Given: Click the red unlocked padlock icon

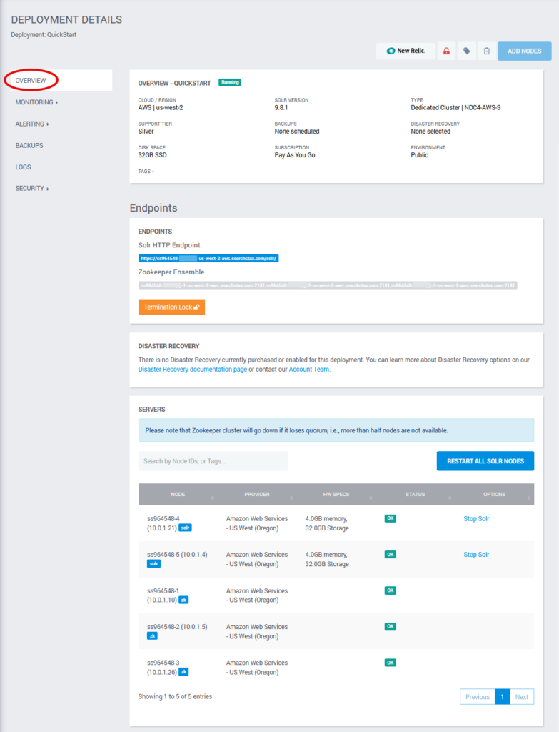Looking at the screenshot, I should click(x=446, y=51).
